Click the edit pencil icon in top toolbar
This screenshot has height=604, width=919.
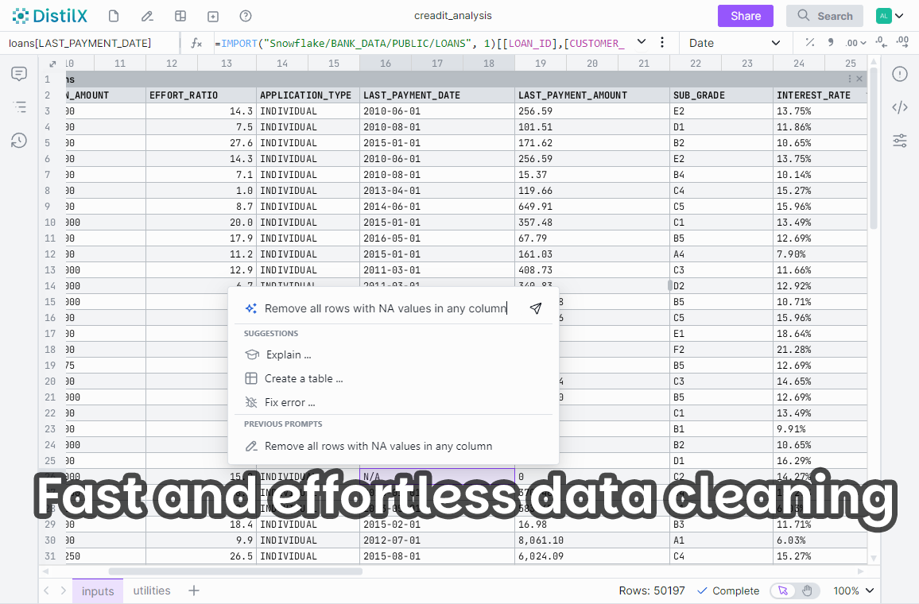point(147,16)
